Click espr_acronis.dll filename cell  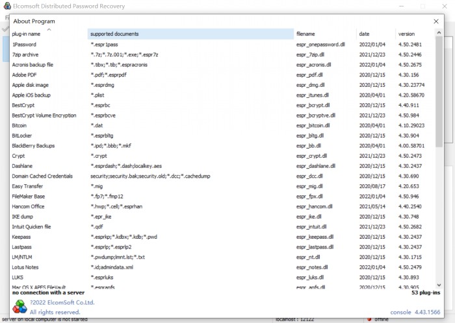tap(314, 65)
